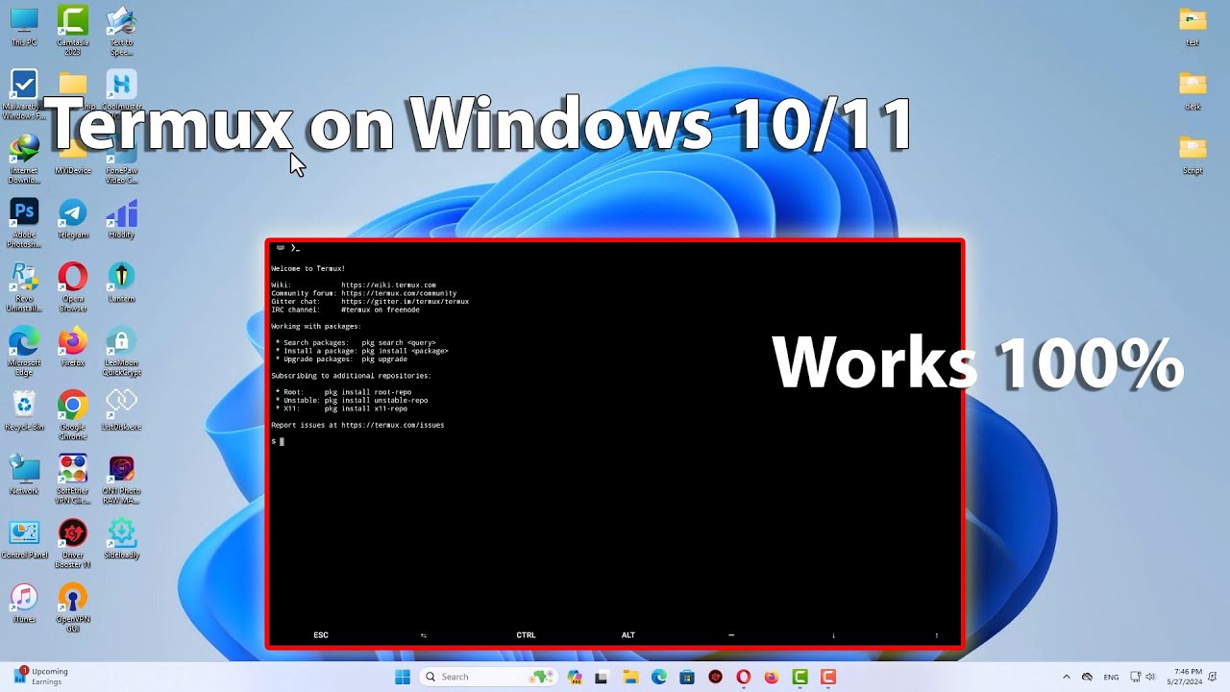This screenshot has width=1230, height=692.
Task: Launch Driver Booster 11 shortcut
Action: tap(72, 543)
